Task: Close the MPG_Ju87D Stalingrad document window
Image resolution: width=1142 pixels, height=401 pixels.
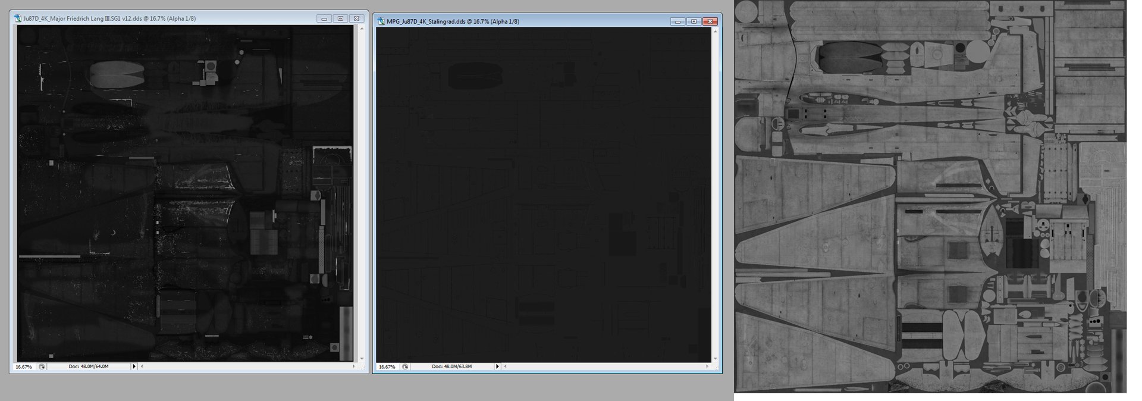Action: click(x=710, y=21)
